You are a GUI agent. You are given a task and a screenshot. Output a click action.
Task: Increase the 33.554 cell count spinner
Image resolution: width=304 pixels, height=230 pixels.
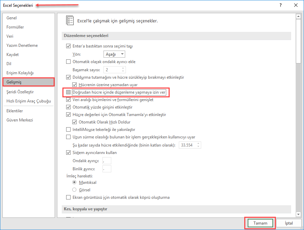[198, 143]
